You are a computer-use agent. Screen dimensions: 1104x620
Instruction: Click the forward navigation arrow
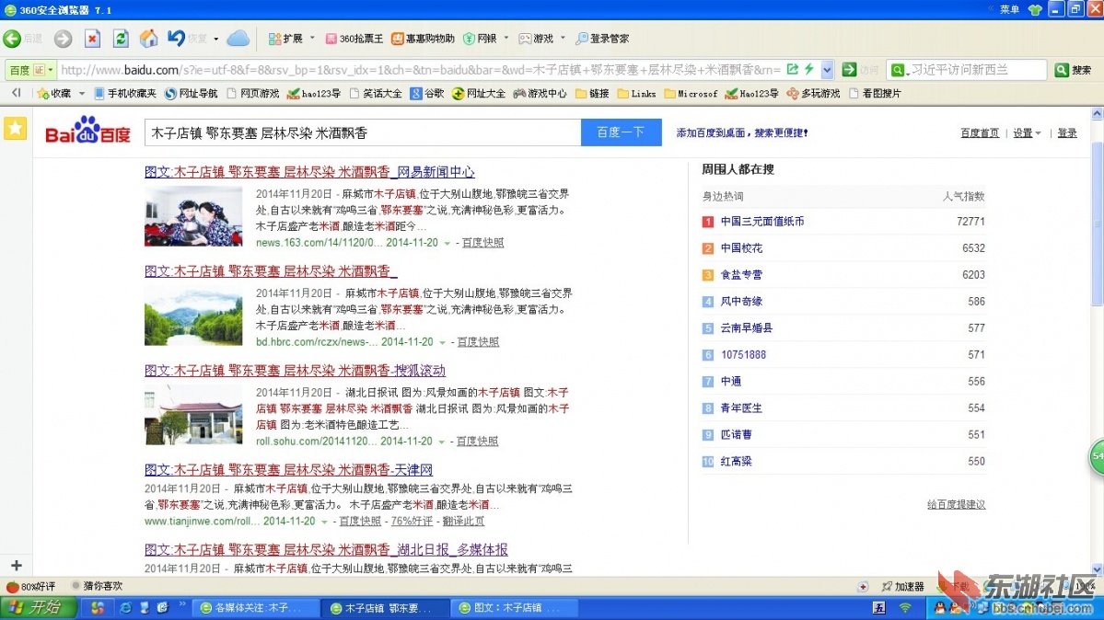[x=64, y=39]
